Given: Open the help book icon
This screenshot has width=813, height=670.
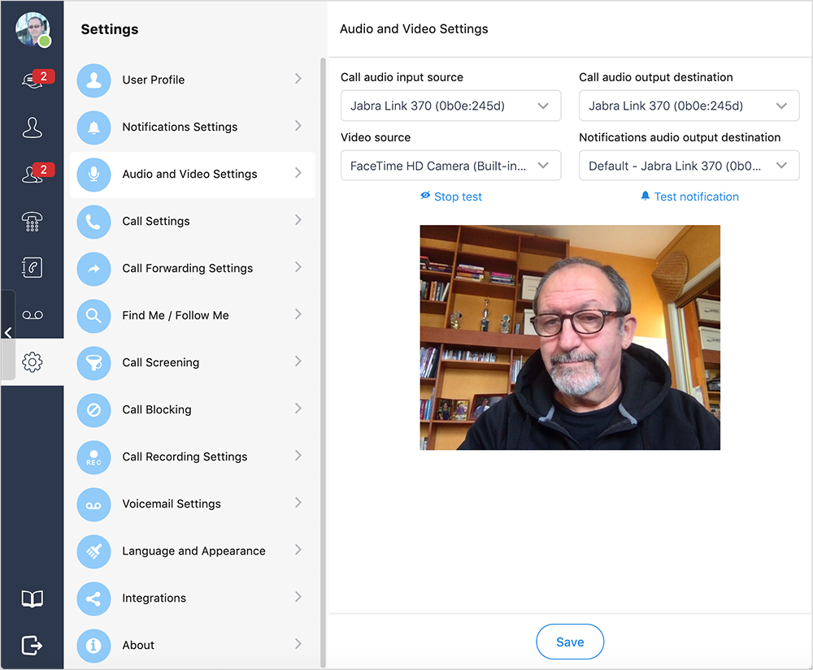Looking at the screenshot, I should [x=33, y=599].
